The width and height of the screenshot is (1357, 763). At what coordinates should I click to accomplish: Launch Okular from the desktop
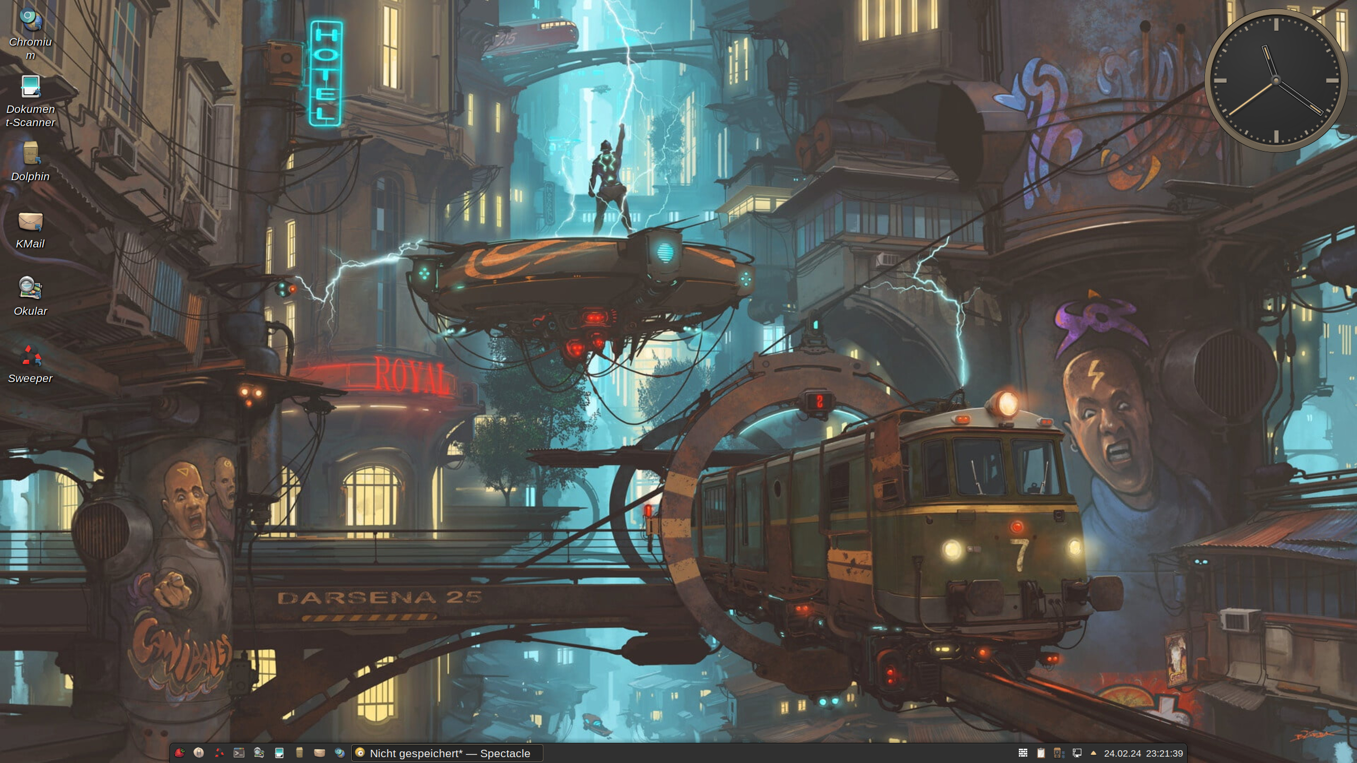(30, 290)
